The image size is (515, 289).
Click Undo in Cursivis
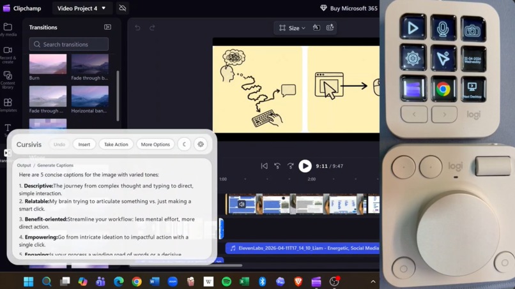pyautogui.click(x=59, y=144)
